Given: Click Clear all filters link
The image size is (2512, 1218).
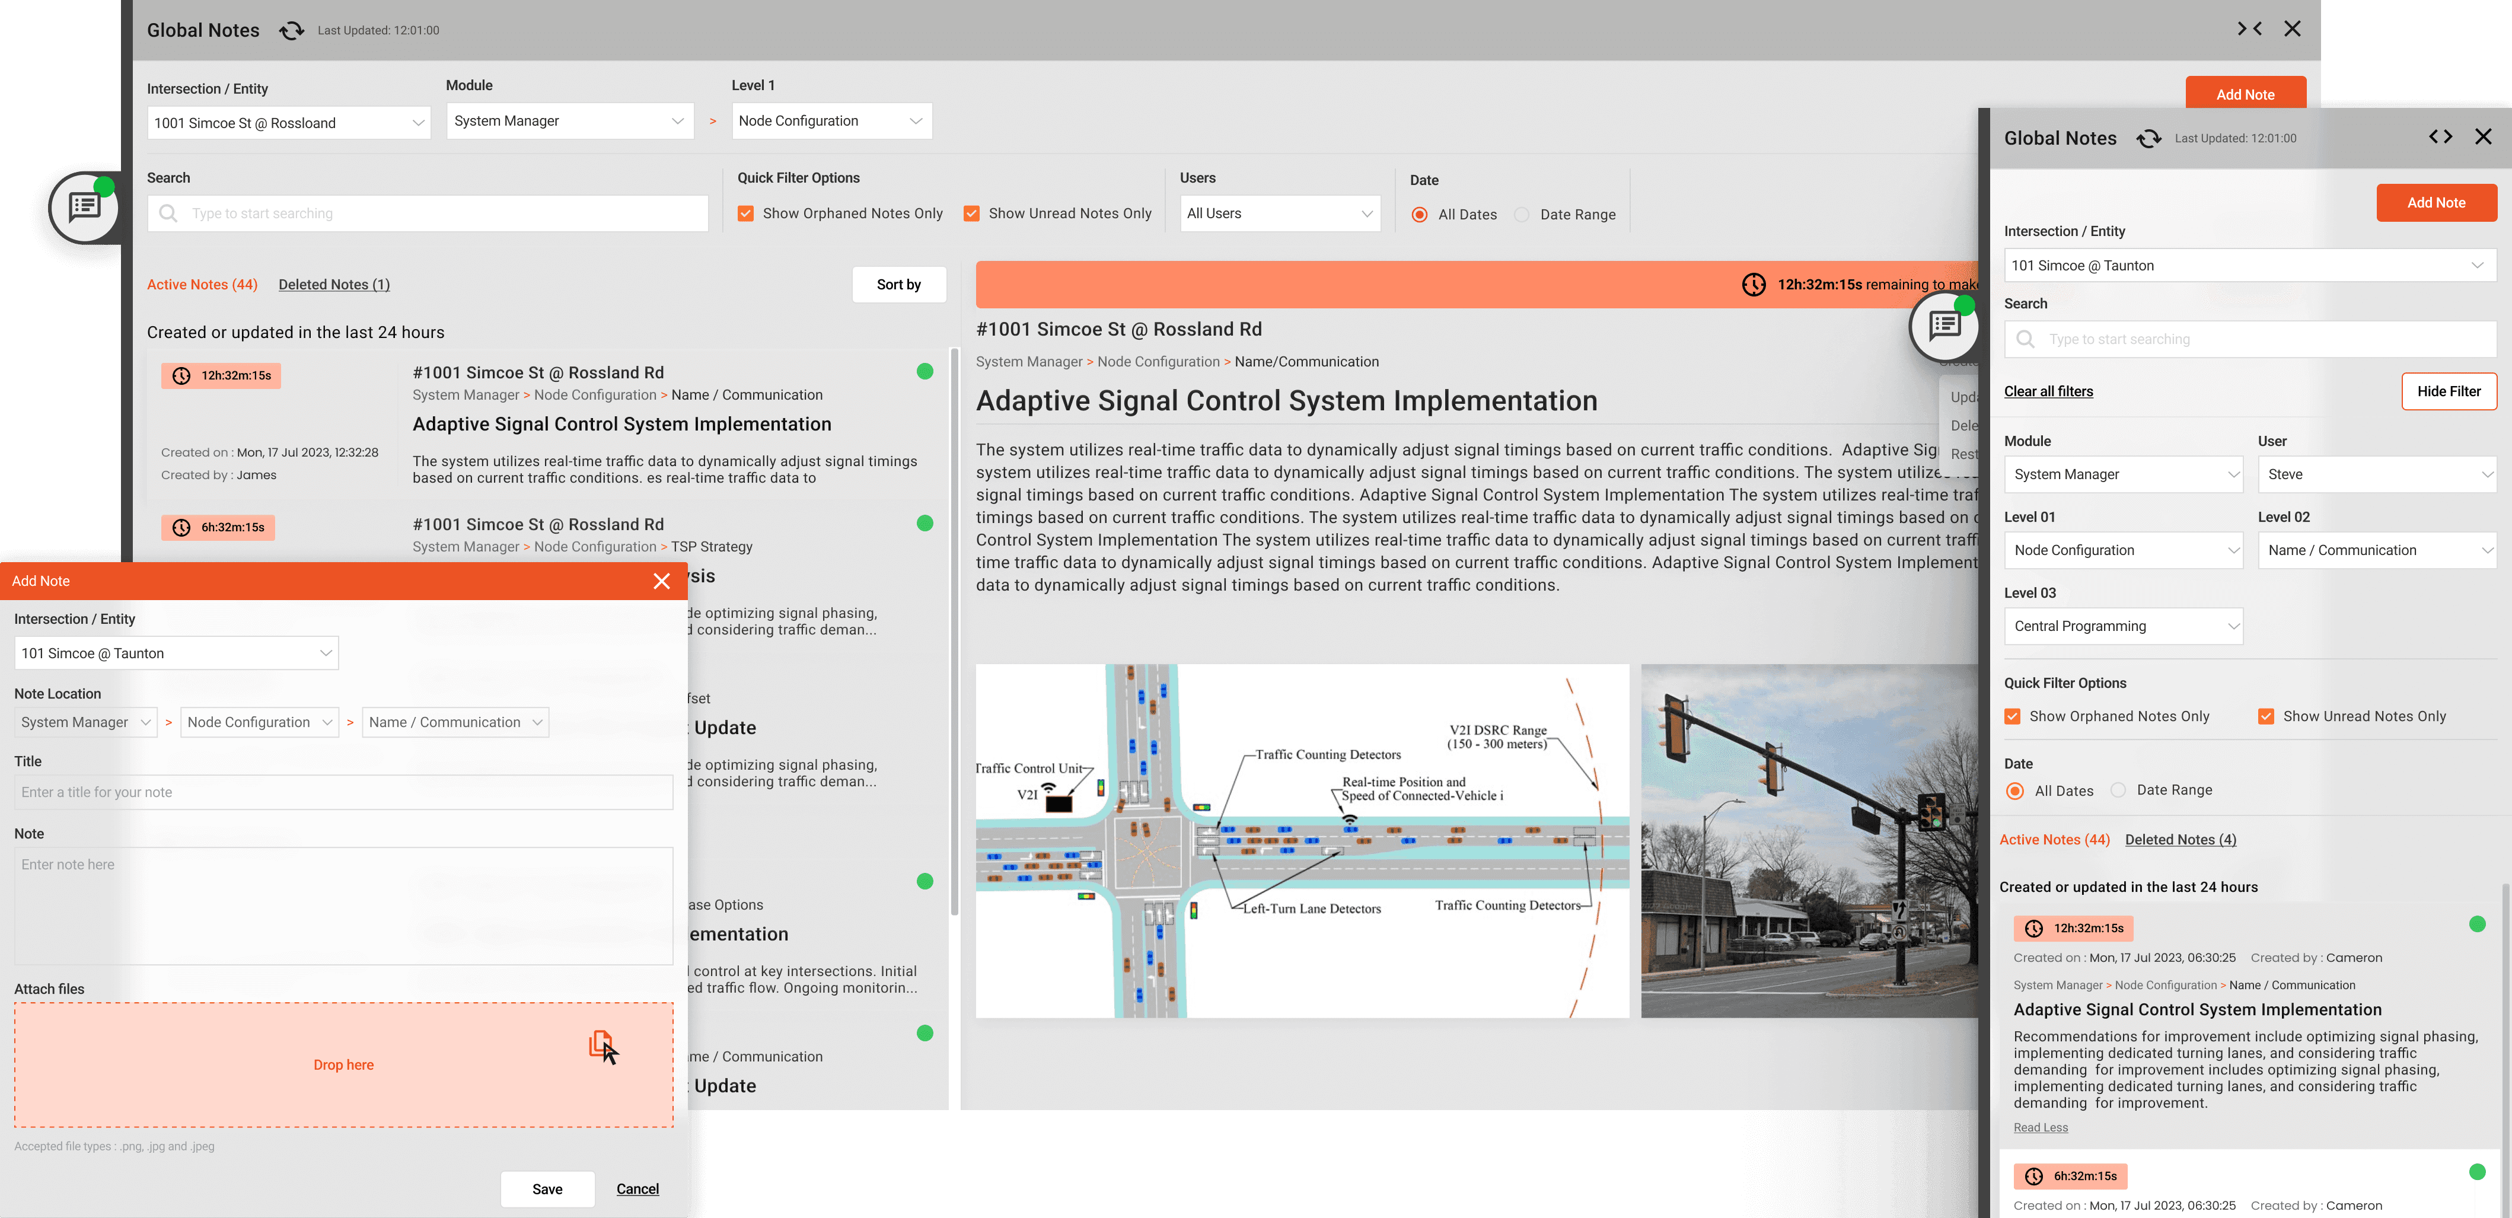Looking at the screenshot, I should [x=2048, y=391].
